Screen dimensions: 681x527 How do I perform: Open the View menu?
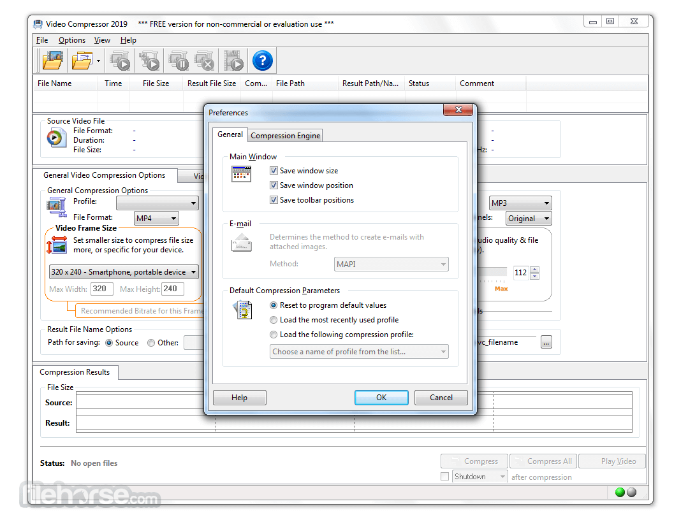click(x=102, y=40)
